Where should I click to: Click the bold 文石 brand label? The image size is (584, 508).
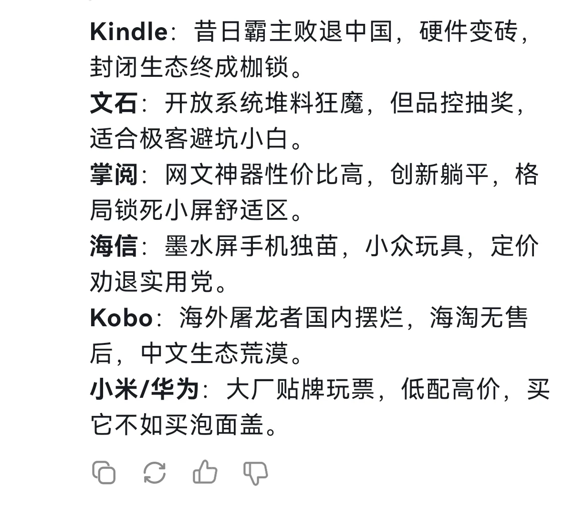[x=114, y=103]
